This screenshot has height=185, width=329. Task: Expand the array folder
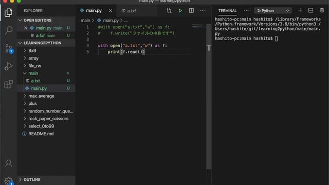46,58
